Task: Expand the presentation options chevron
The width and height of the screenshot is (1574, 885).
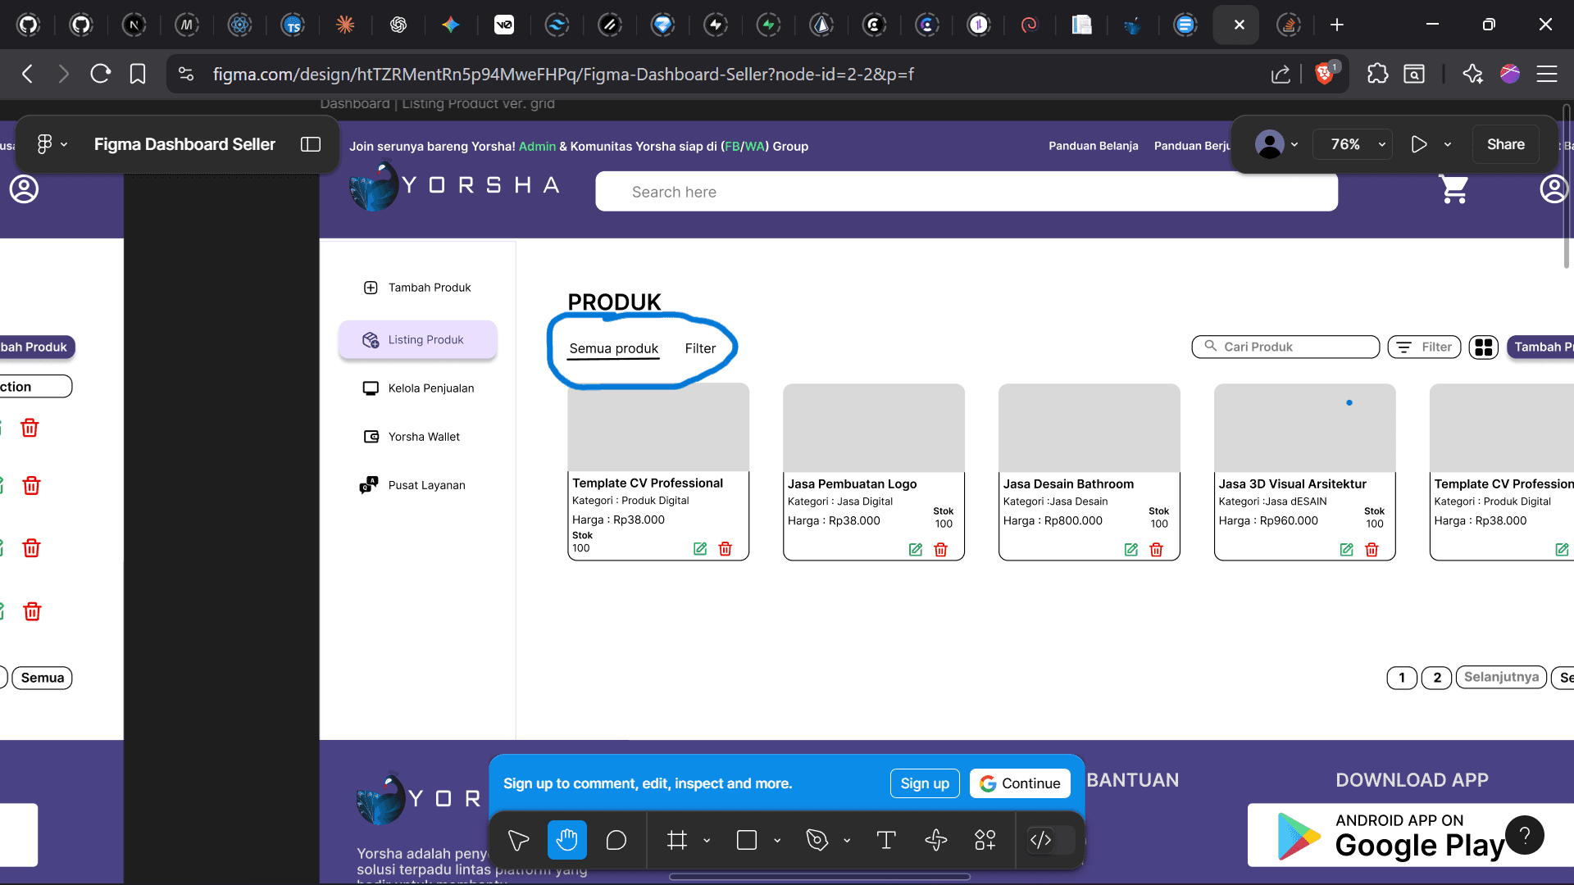Action: 1448,144
